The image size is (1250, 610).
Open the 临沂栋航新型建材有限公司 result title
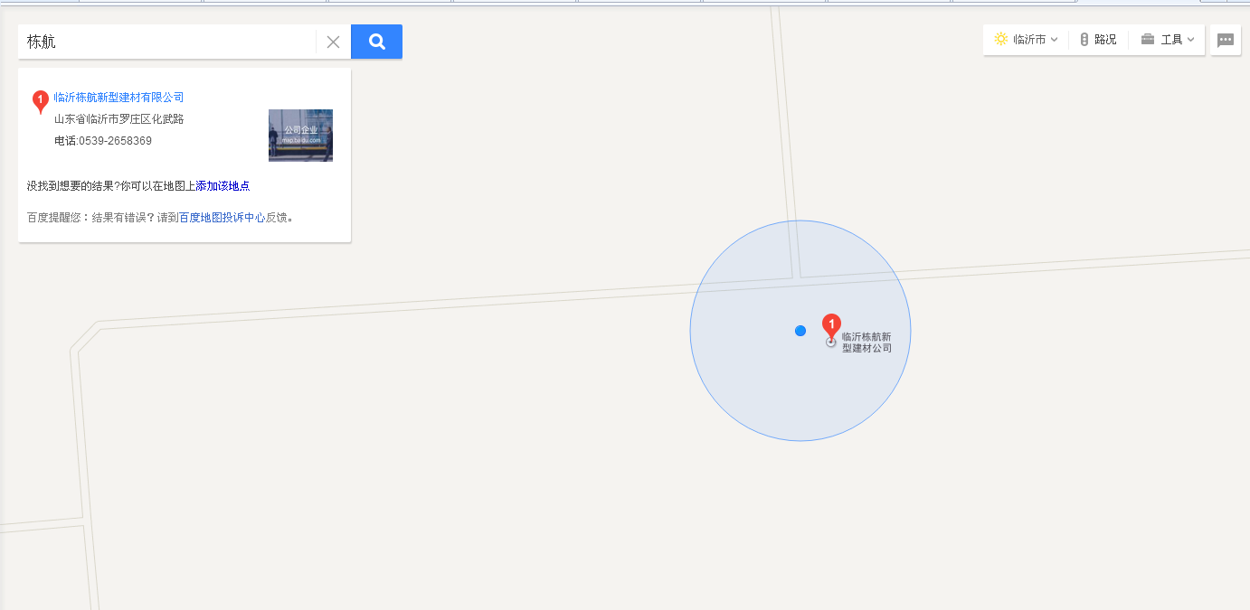119,98
